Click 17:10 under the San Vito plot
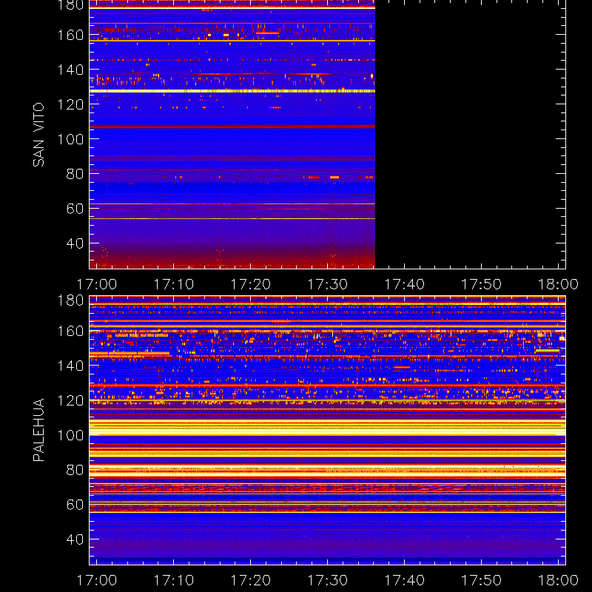The height and width of the screenshot is (592, 592). coord(174,284)
